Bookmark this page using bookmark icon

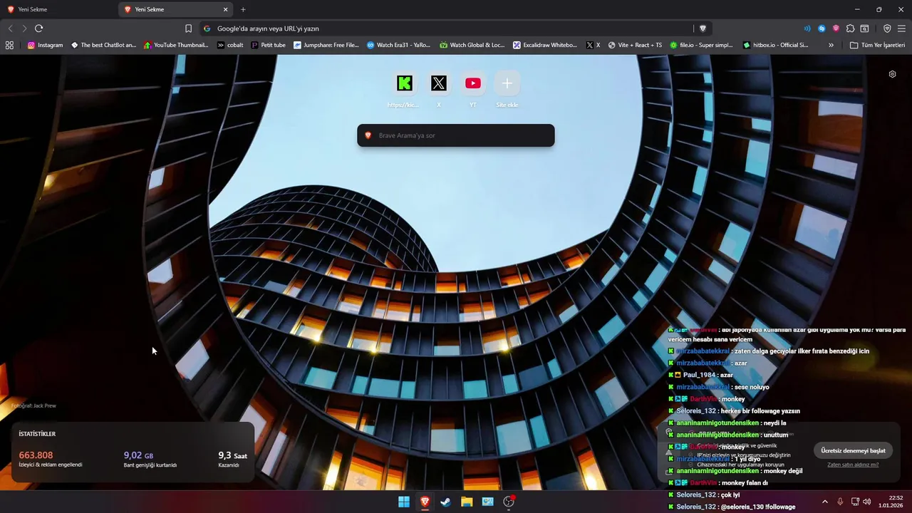point(188,28)
